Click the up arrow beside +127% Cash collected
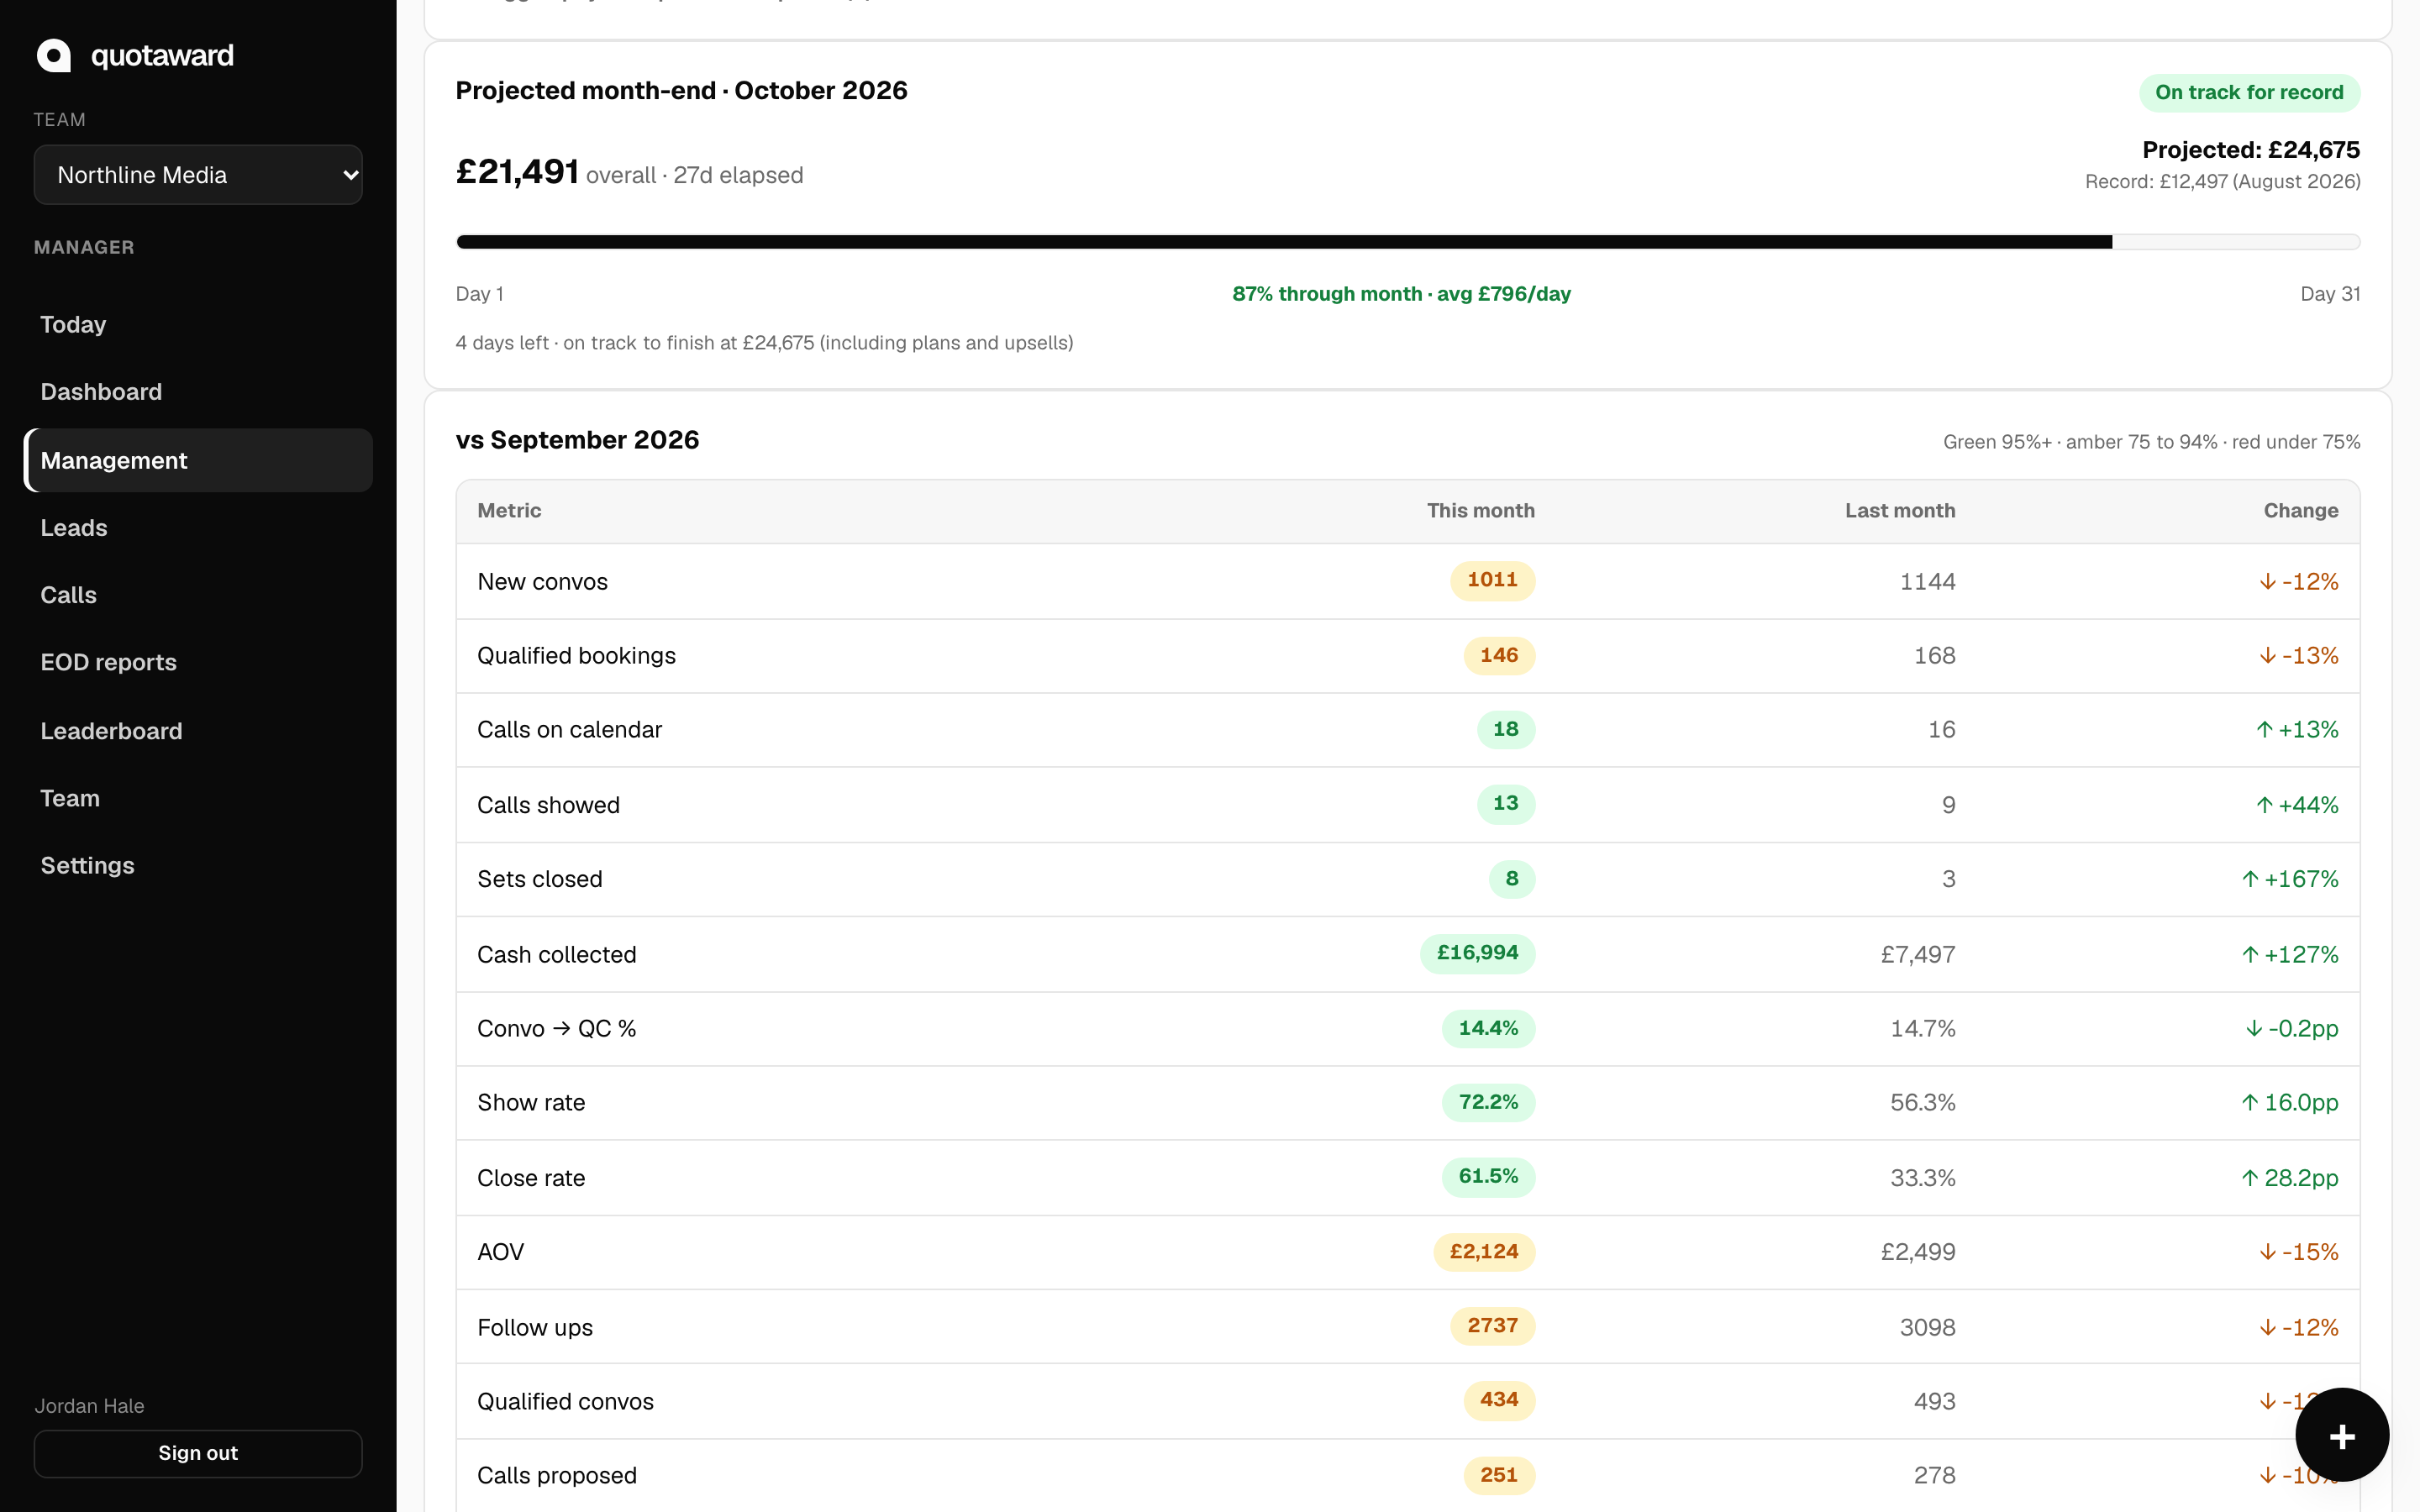The height and width of the screenshot is (1512, 2420). (2250, 955)
